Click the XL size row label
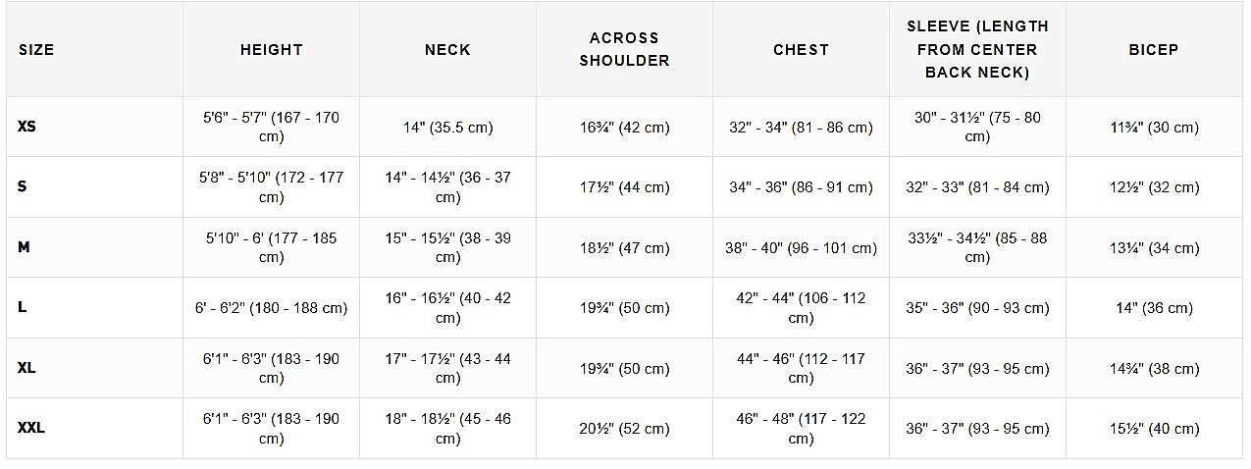The height and width of the screenshot is (469, 1251). 27,368
